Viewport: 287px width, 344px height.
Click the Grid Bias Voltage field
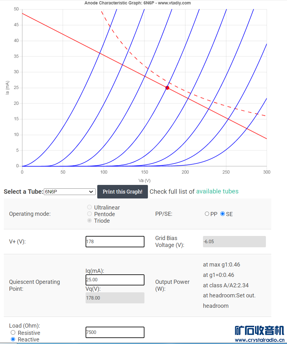(234, 242)
